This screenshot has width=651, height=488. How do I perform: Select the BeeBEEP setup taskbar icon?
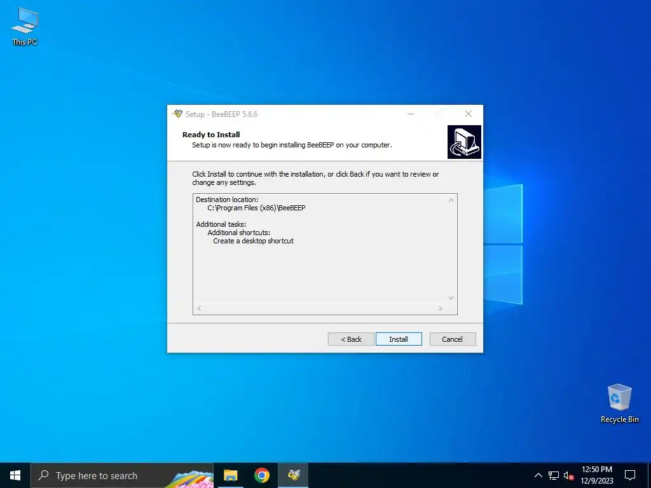click(x=294, y=475)
